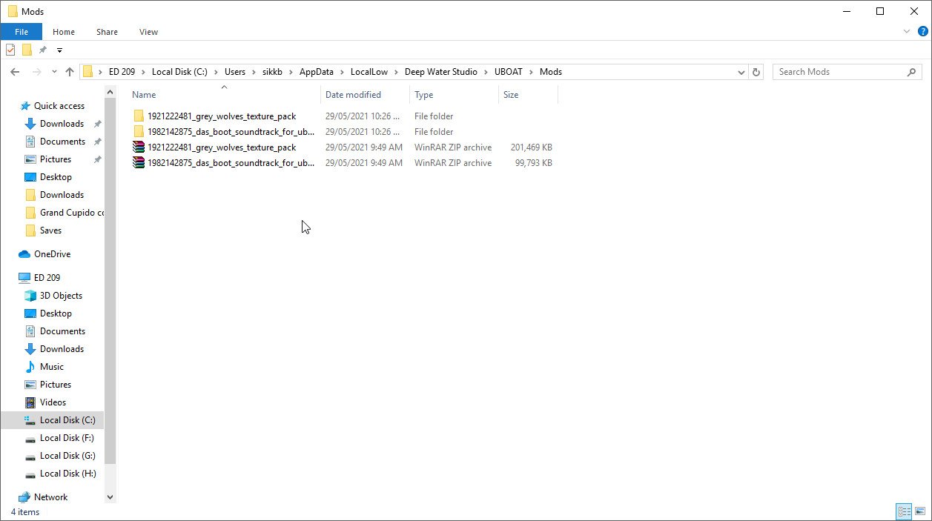Screen dimensions: 932x521
Task: Open 3D Objects under ED 209
Action: (x=61, y=296)
